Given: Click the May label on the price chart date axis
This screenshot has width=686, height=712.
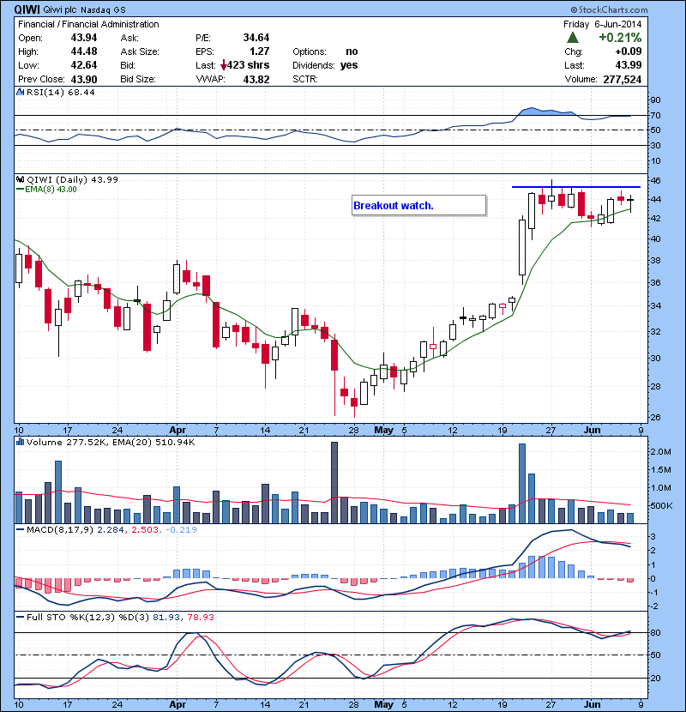Looking at the screenshot, I should click(383, 430).
